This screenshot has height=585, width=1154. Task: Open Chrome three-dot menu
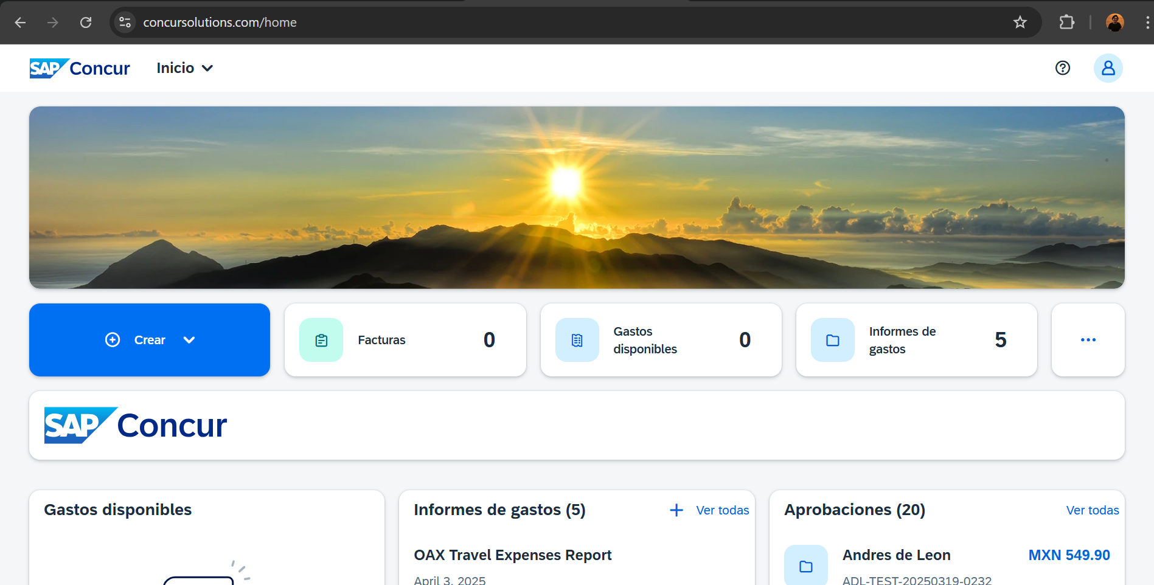(x=1147, y=22)
